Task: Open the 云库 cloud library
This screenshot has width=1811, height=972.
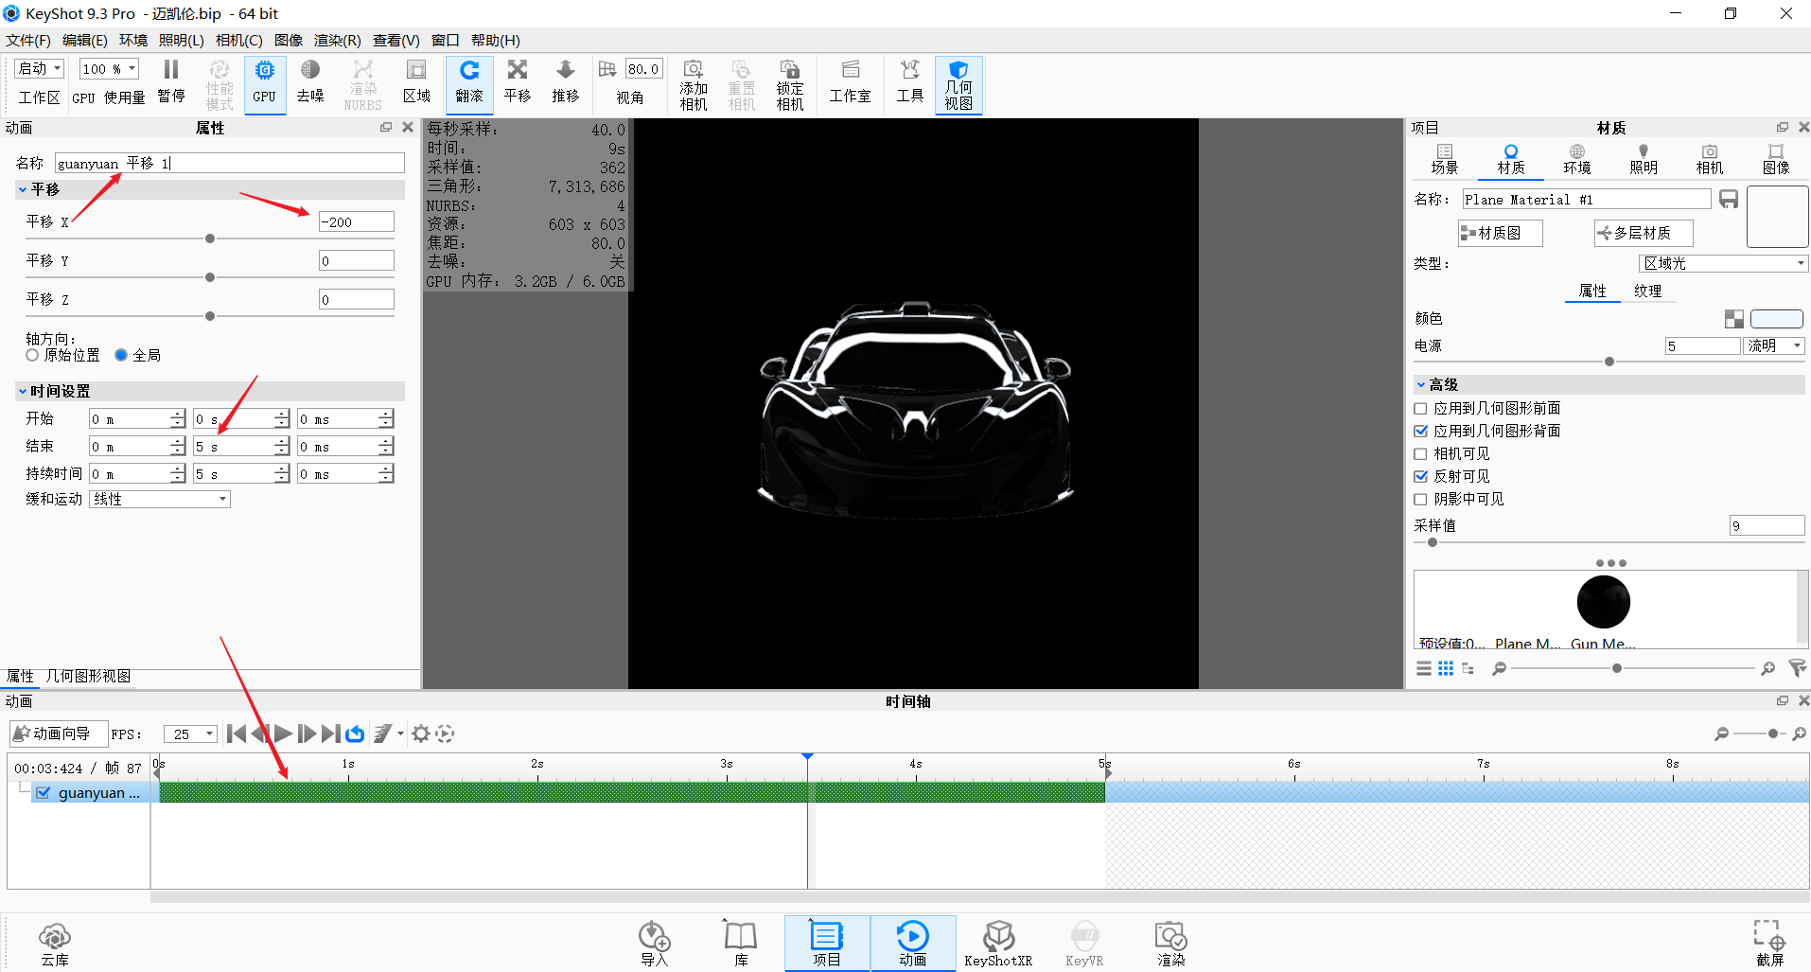Action: coord(54,942)
